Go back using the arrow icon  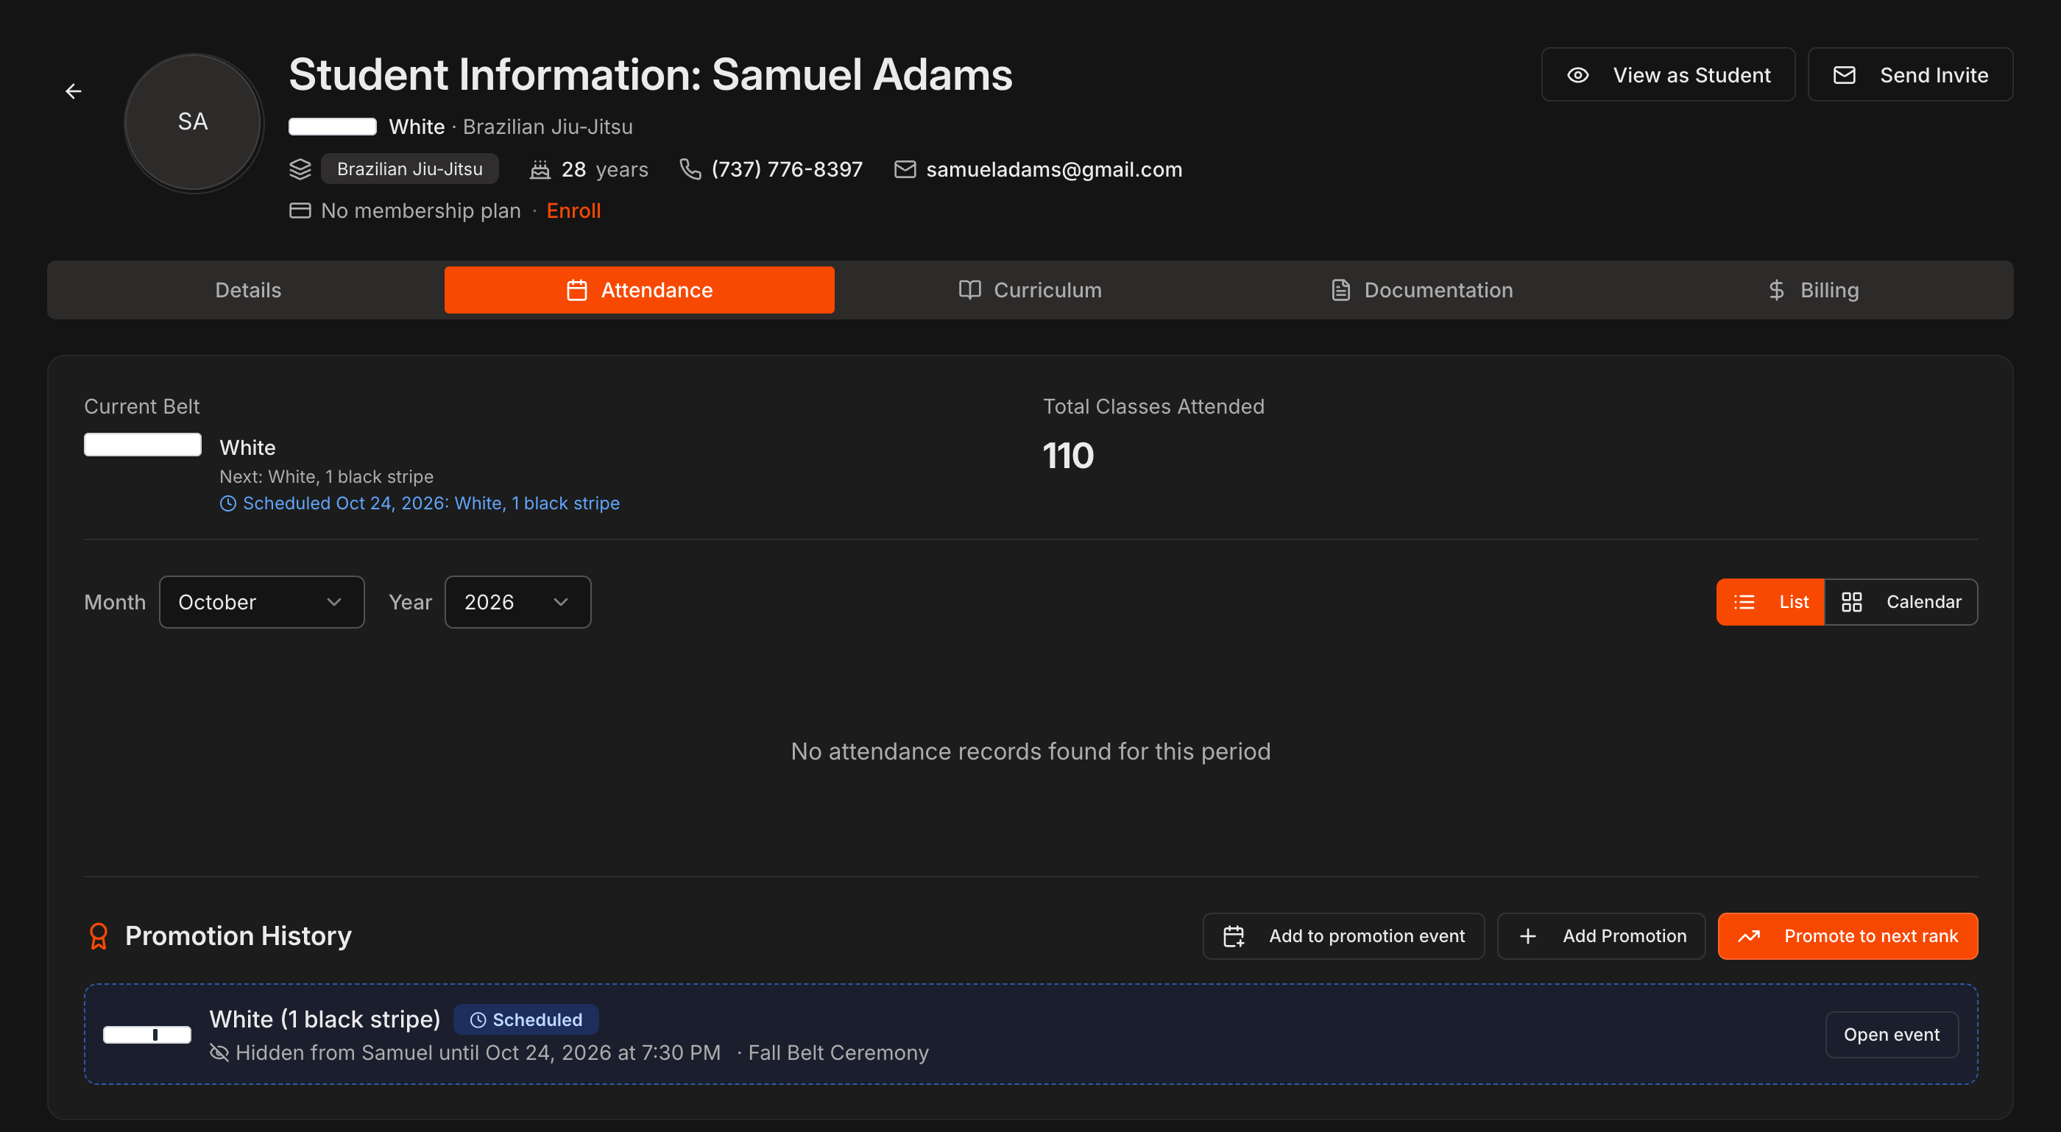tap(74, 91)
